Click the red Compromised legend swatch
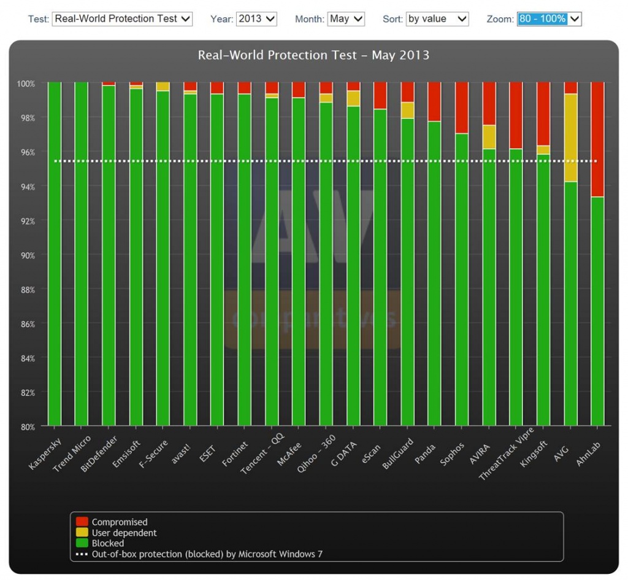 point(82,522)
